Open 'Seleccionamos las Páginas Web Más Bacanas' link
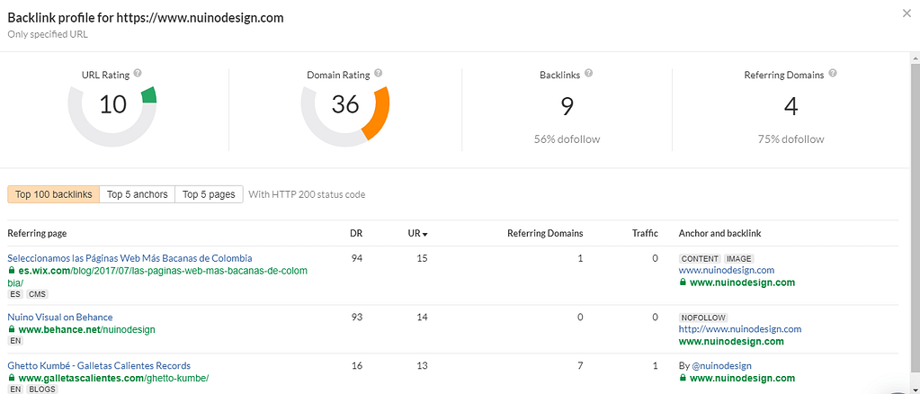Screen dimensions: 920x394 click(x=130, y=258)
